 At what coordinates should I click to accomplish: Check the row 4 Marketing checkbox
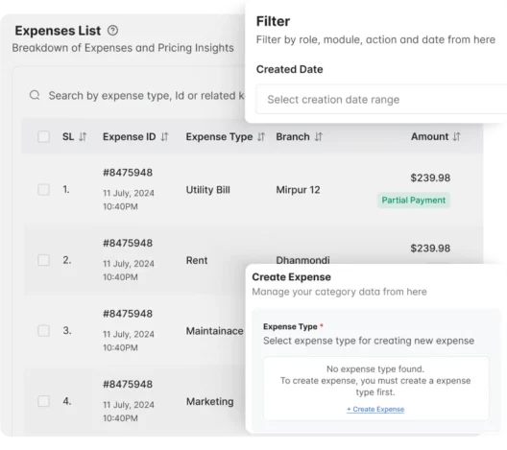tap(43, 401)
